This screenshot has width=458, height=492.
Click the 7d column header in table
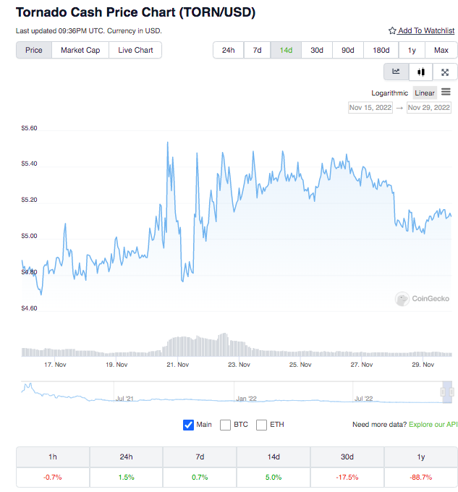pos(200,457)
